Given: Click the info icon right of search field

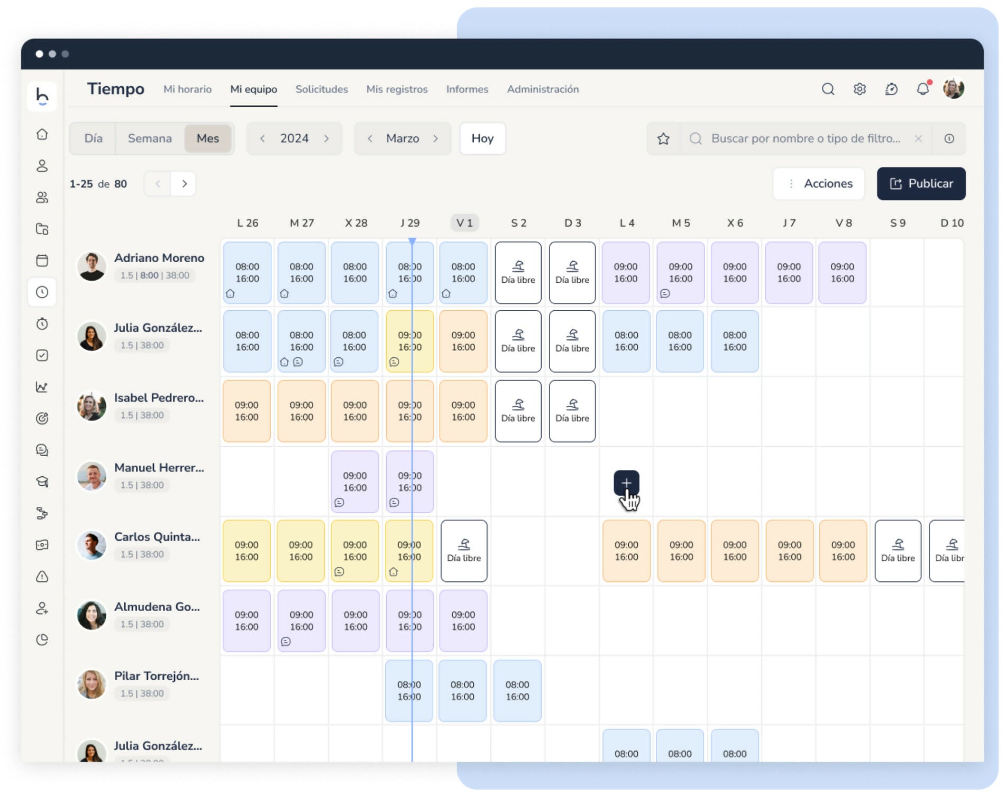Looking at the screenshot, I should 949,138.
